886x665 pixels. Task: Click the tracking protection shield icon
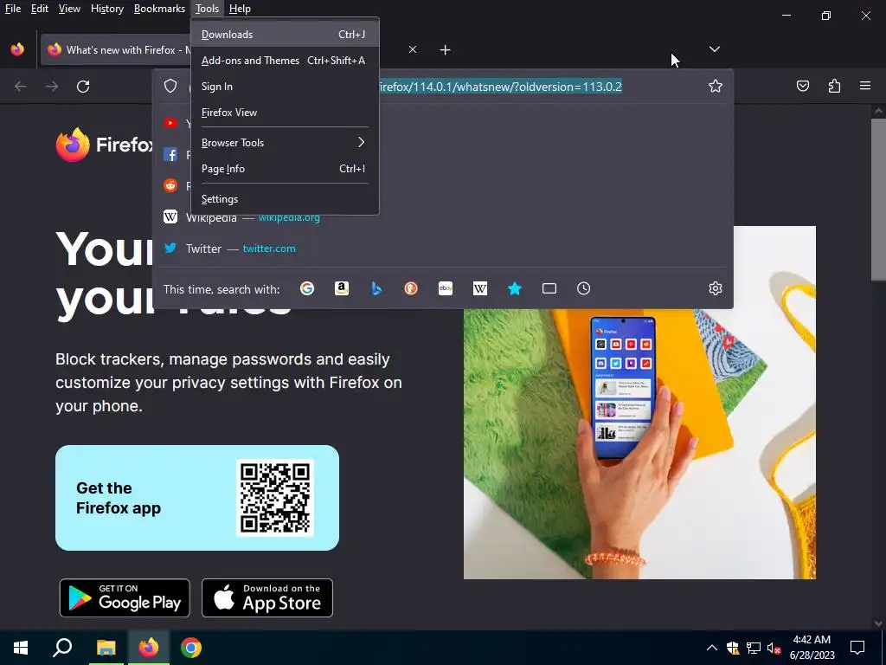tap(170, 86)
